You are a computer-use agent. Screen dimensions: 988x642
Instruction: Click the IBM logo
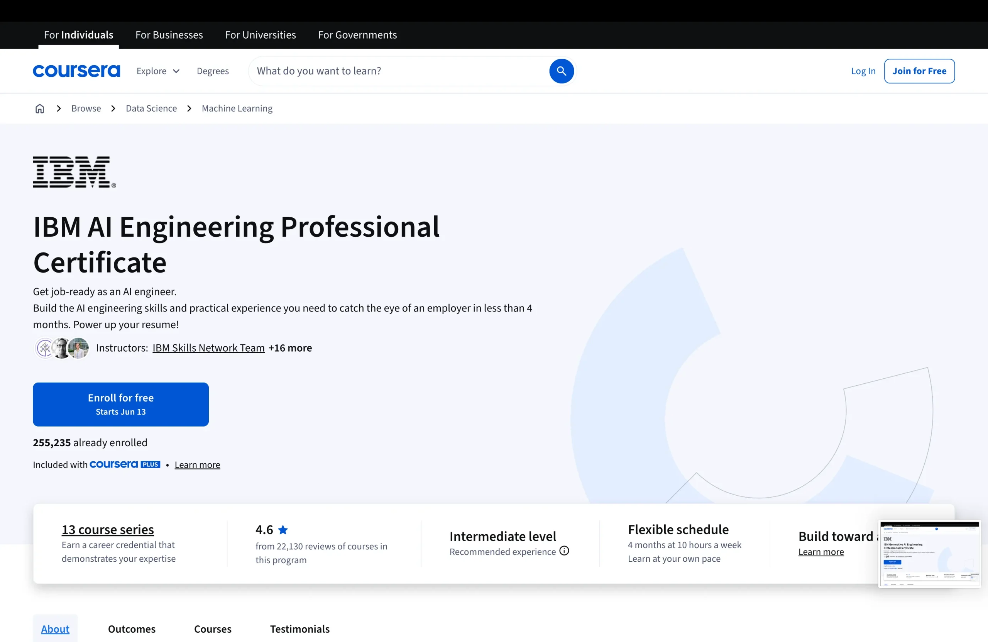pos(74,172)
